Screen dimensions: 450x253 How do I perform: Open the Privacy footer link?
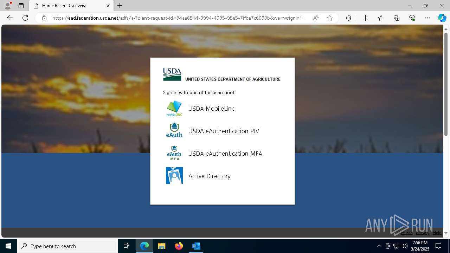pyautogui.click(x=423, y=233)
